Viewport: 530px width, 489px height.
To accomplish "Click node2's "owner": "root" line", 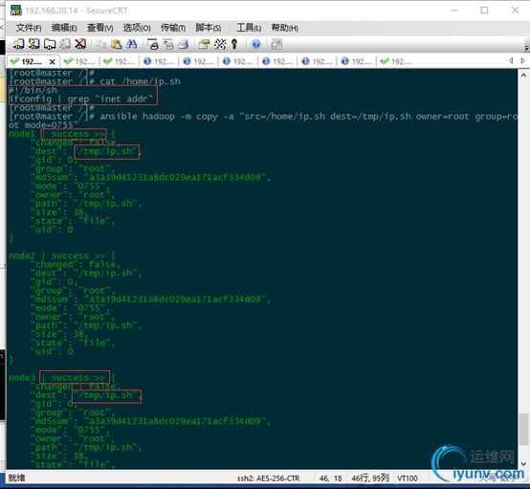I will (73, 317).
